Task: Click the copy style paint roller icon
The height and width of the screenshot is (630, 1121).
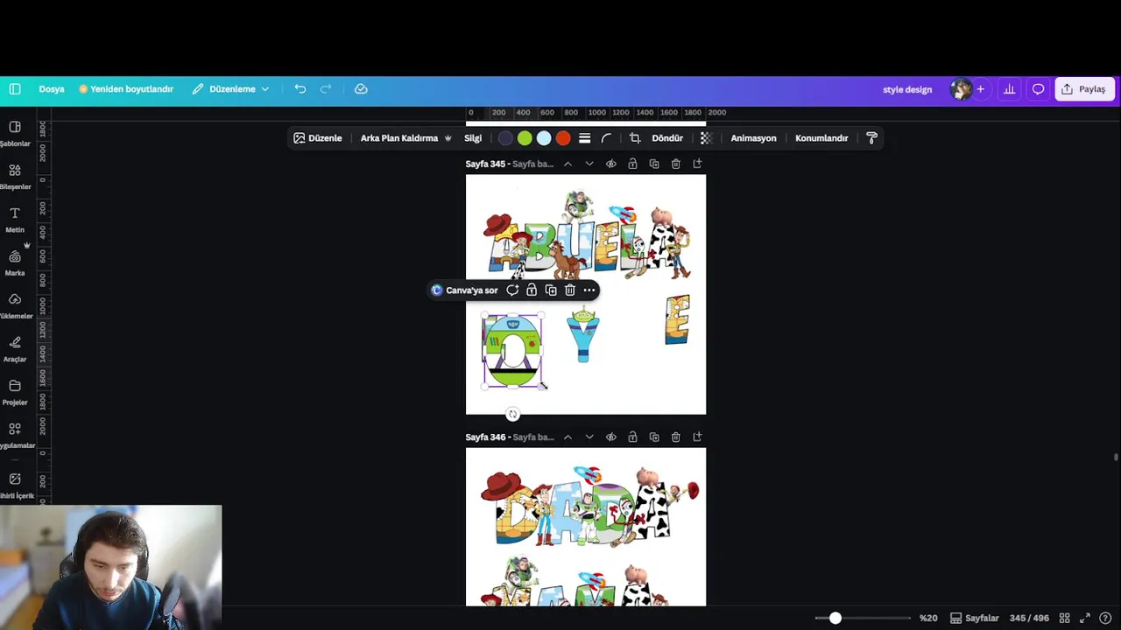Action: (x=871, y=138)
